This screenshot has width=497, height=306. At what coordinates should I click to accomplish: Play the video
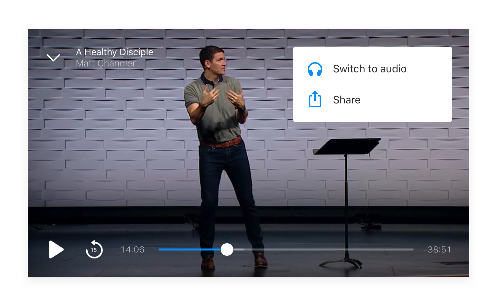(x=56, y=249)
